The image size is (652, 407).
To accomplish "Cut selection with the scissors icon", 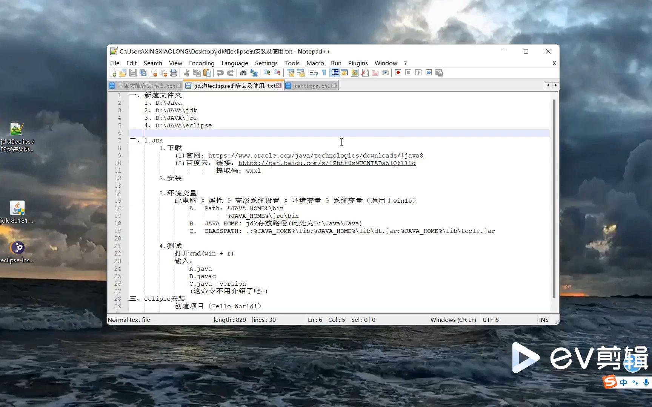I will [x=186, y=73].
